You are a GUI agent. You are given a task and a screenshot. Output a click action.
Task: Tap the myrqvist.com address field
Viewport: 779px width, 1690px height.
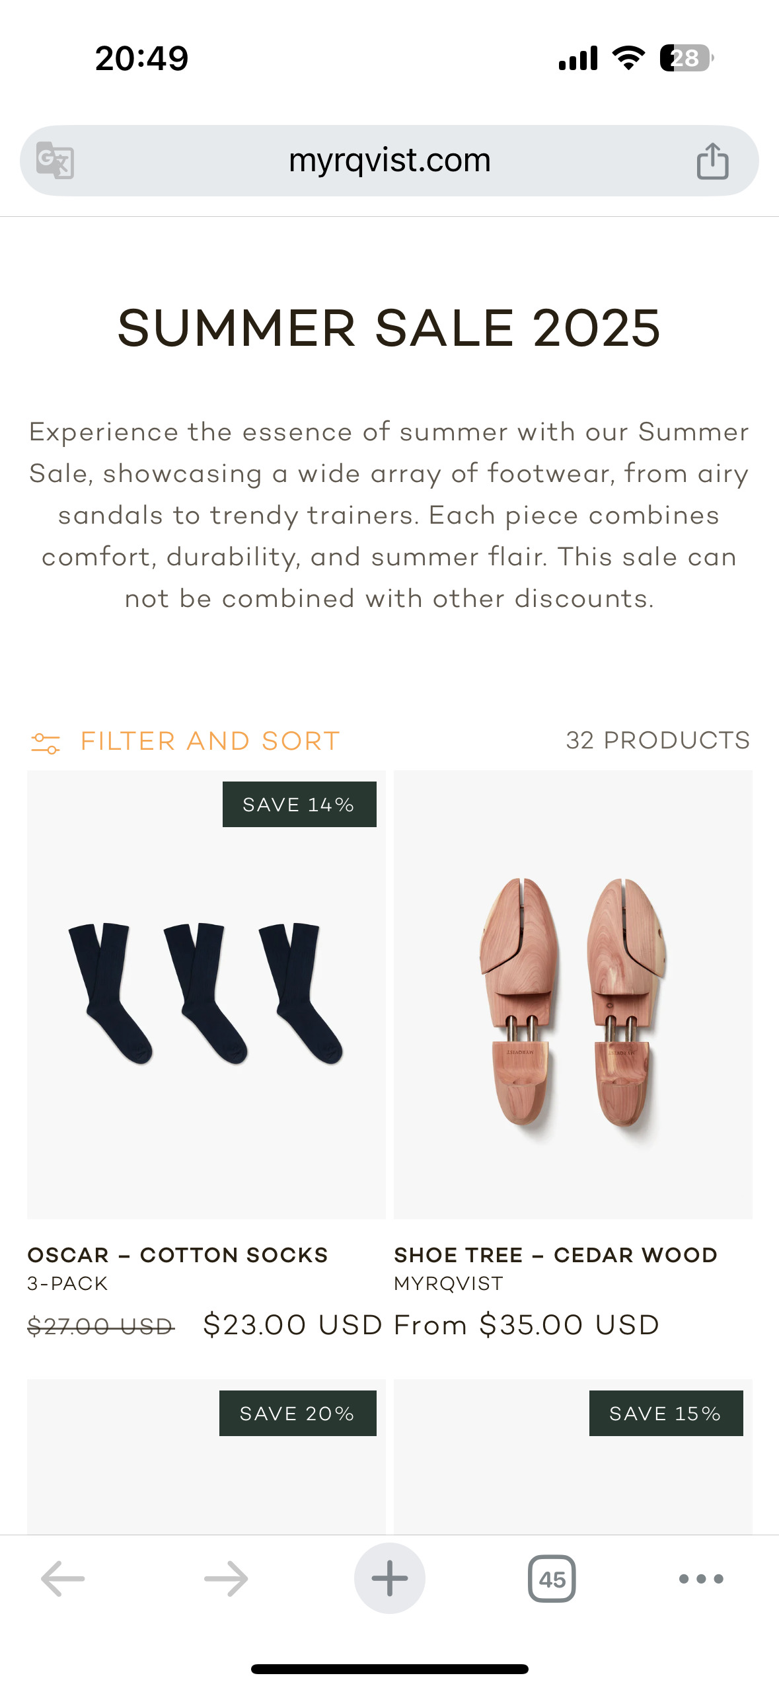[389, 161]
